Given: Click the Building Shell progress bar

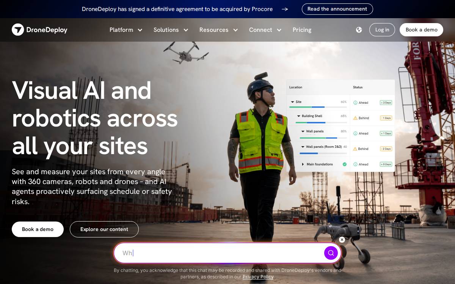Looking at the screenshot, I should point(321,123).
